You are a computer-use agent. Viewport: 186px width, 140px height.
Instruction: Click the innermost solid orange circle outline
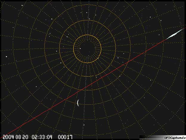[101, 49]
